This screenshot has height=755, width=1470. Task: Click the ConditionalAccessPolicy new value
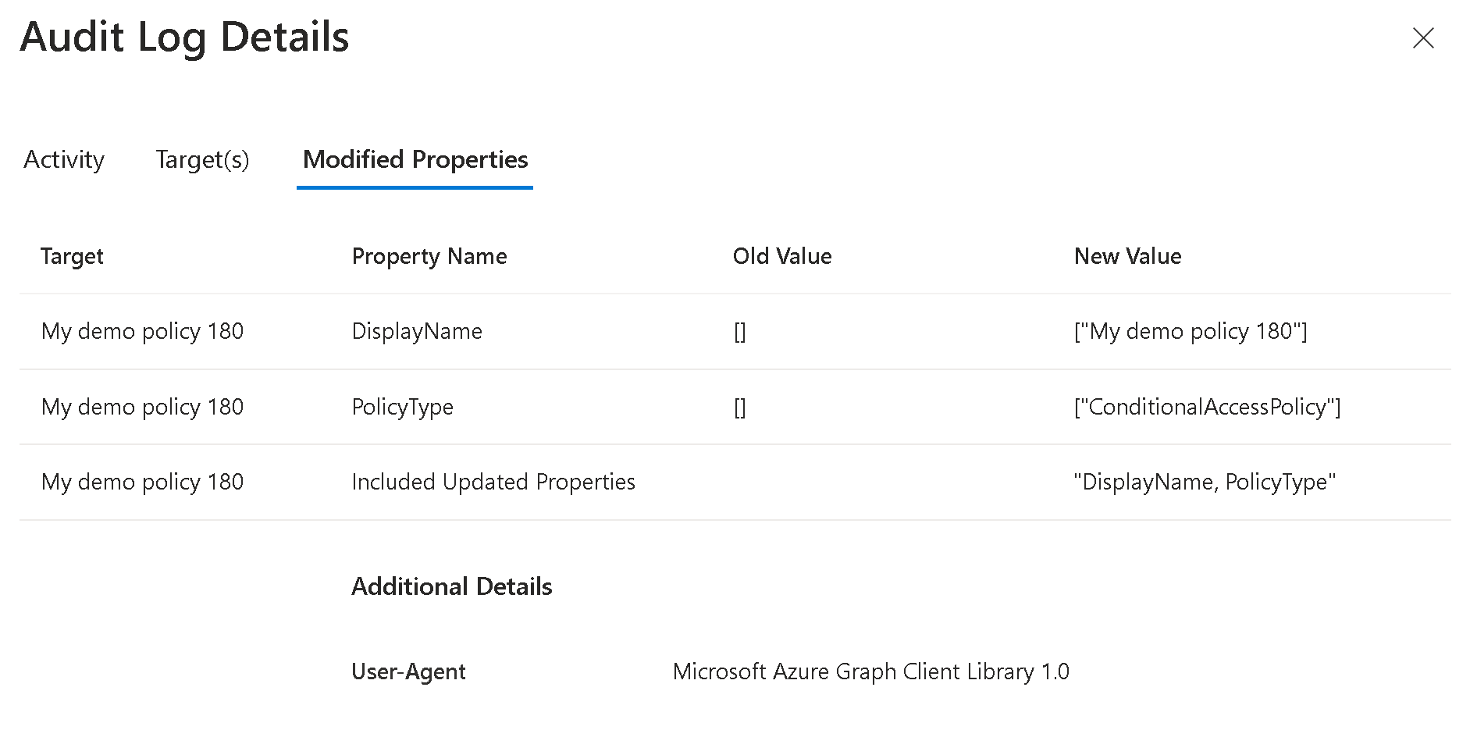coord(1207,408)
